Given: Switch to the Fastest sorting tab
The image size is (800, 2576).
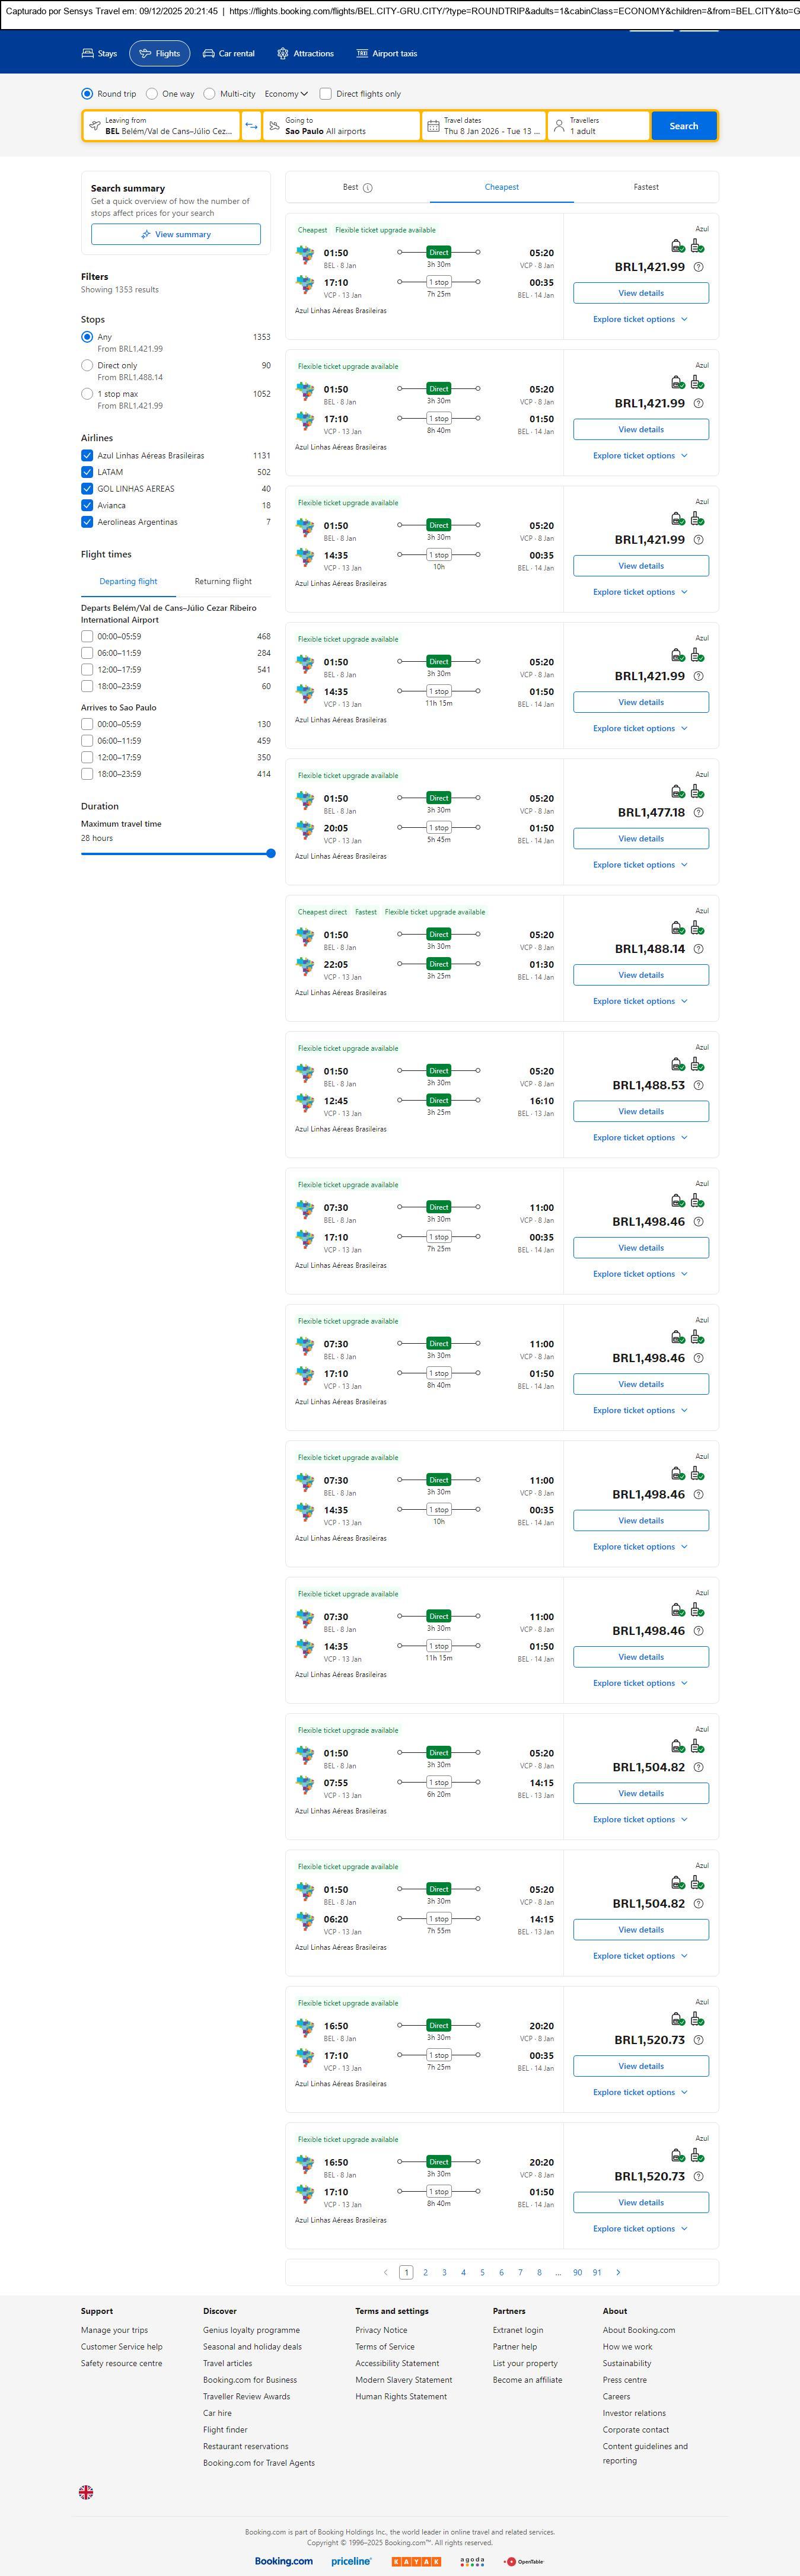Looking at the screenshot, I should (x=646, y=187).
